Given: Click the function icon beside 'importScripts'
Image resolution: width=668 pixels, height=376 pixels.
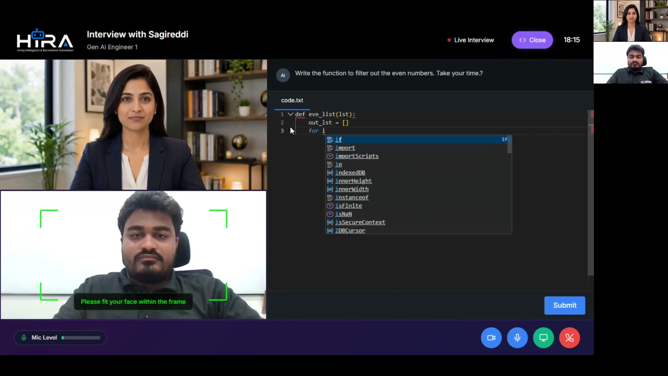Looking at the screenshot, I should click(330, 156).
